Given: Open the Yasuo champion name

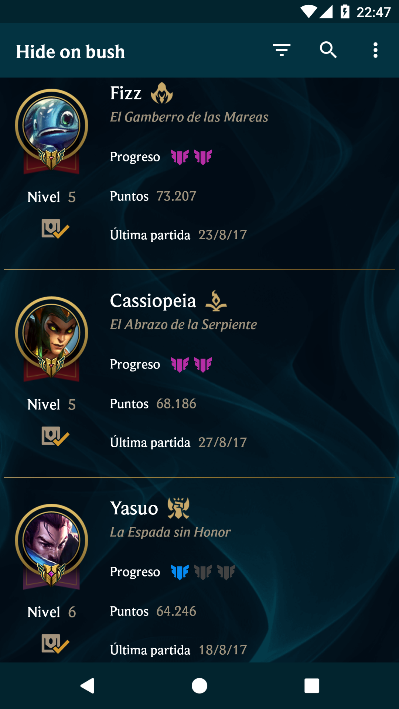Looking at the screenshot, I should [134, 508].
